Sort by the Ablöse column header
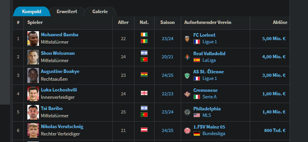 point(280,22)
